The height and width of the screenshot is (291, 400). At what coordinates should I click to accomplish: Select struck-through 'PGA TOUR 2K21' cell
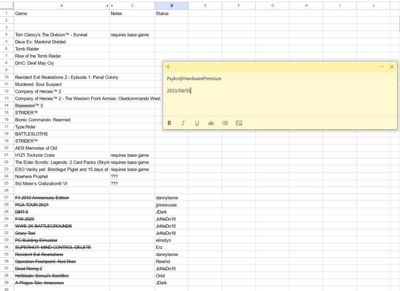[x=62, y=205]
